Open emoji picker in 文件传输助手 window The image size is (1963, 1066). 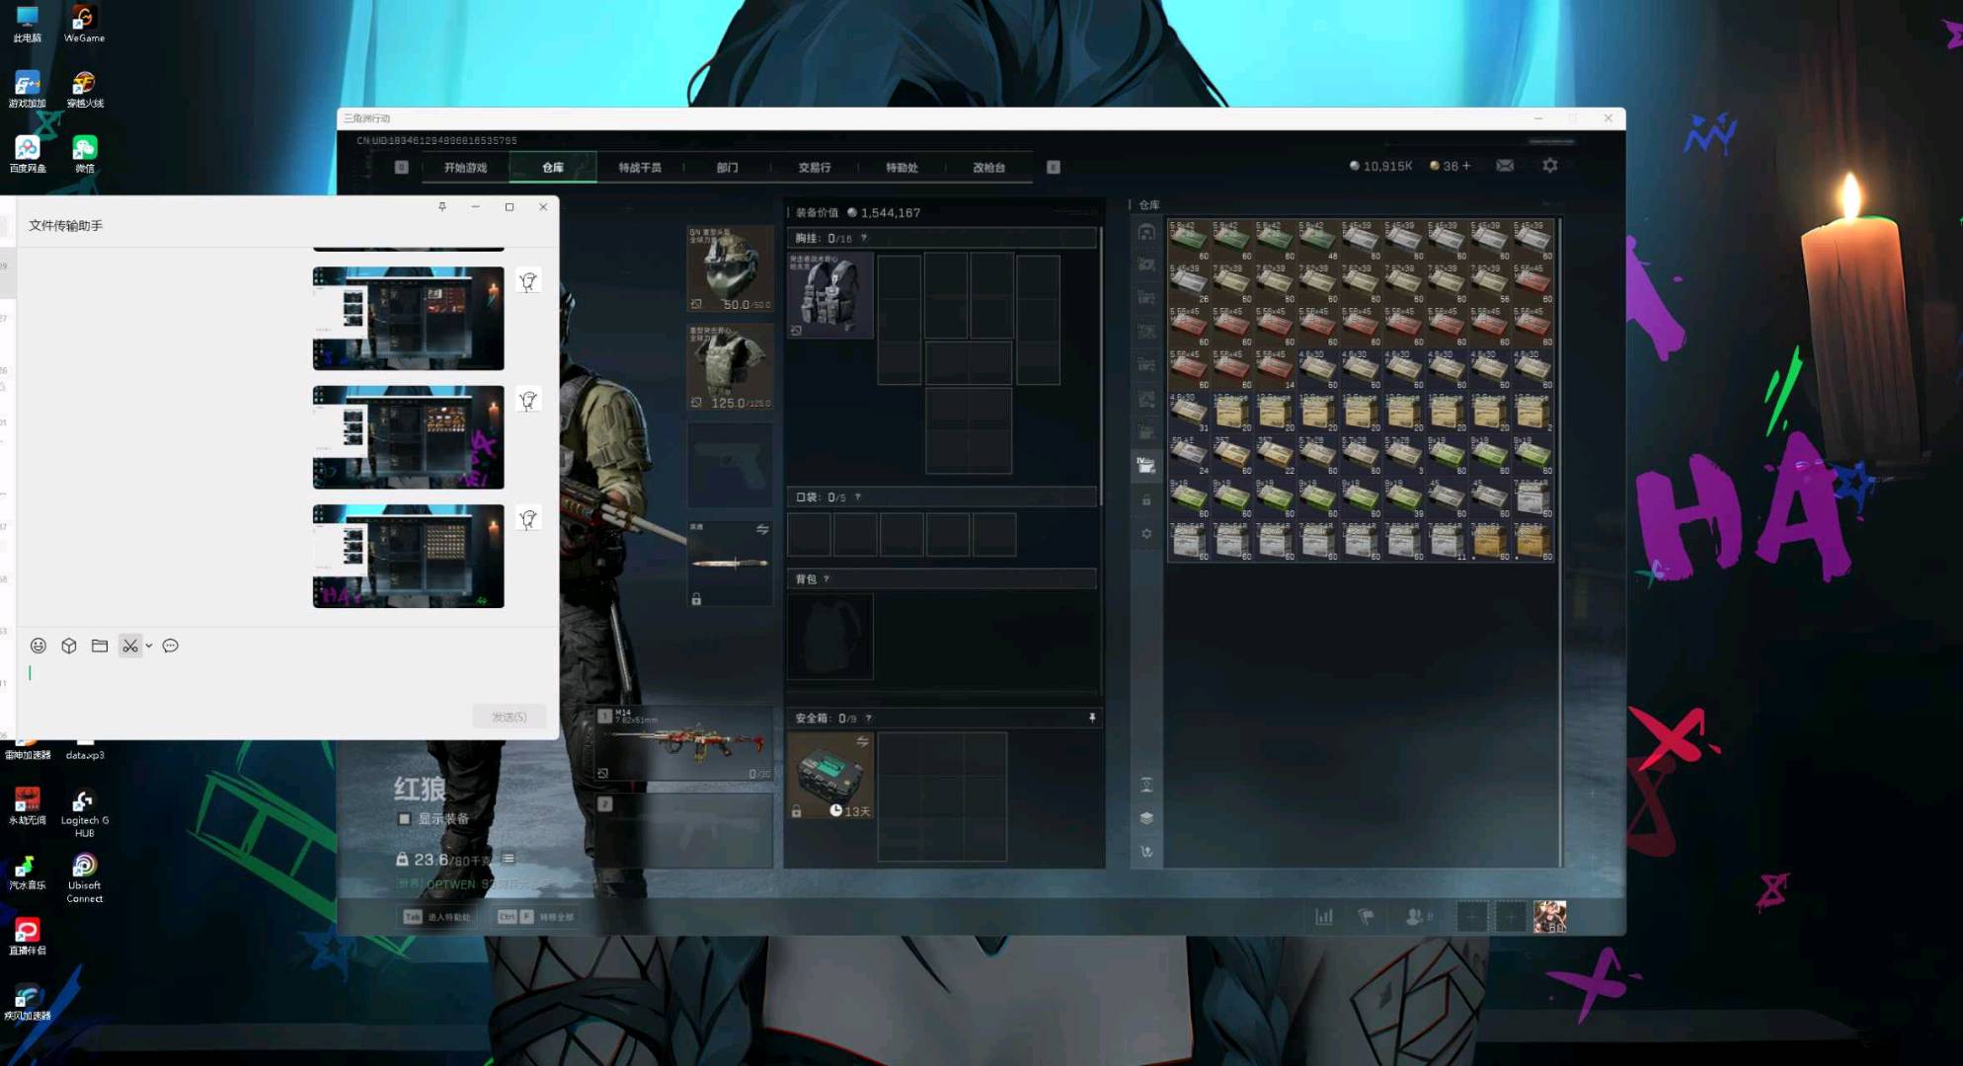click(39, 646)
